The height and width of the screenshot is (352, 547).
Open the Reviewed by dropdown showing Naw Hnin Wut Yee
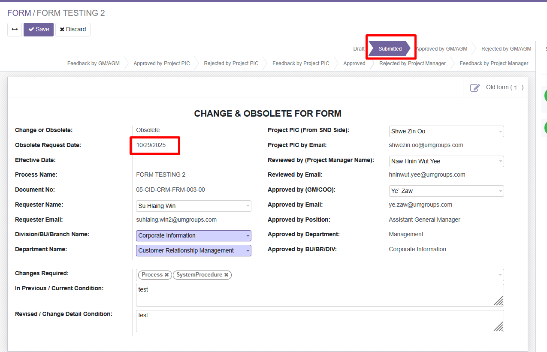446,162
